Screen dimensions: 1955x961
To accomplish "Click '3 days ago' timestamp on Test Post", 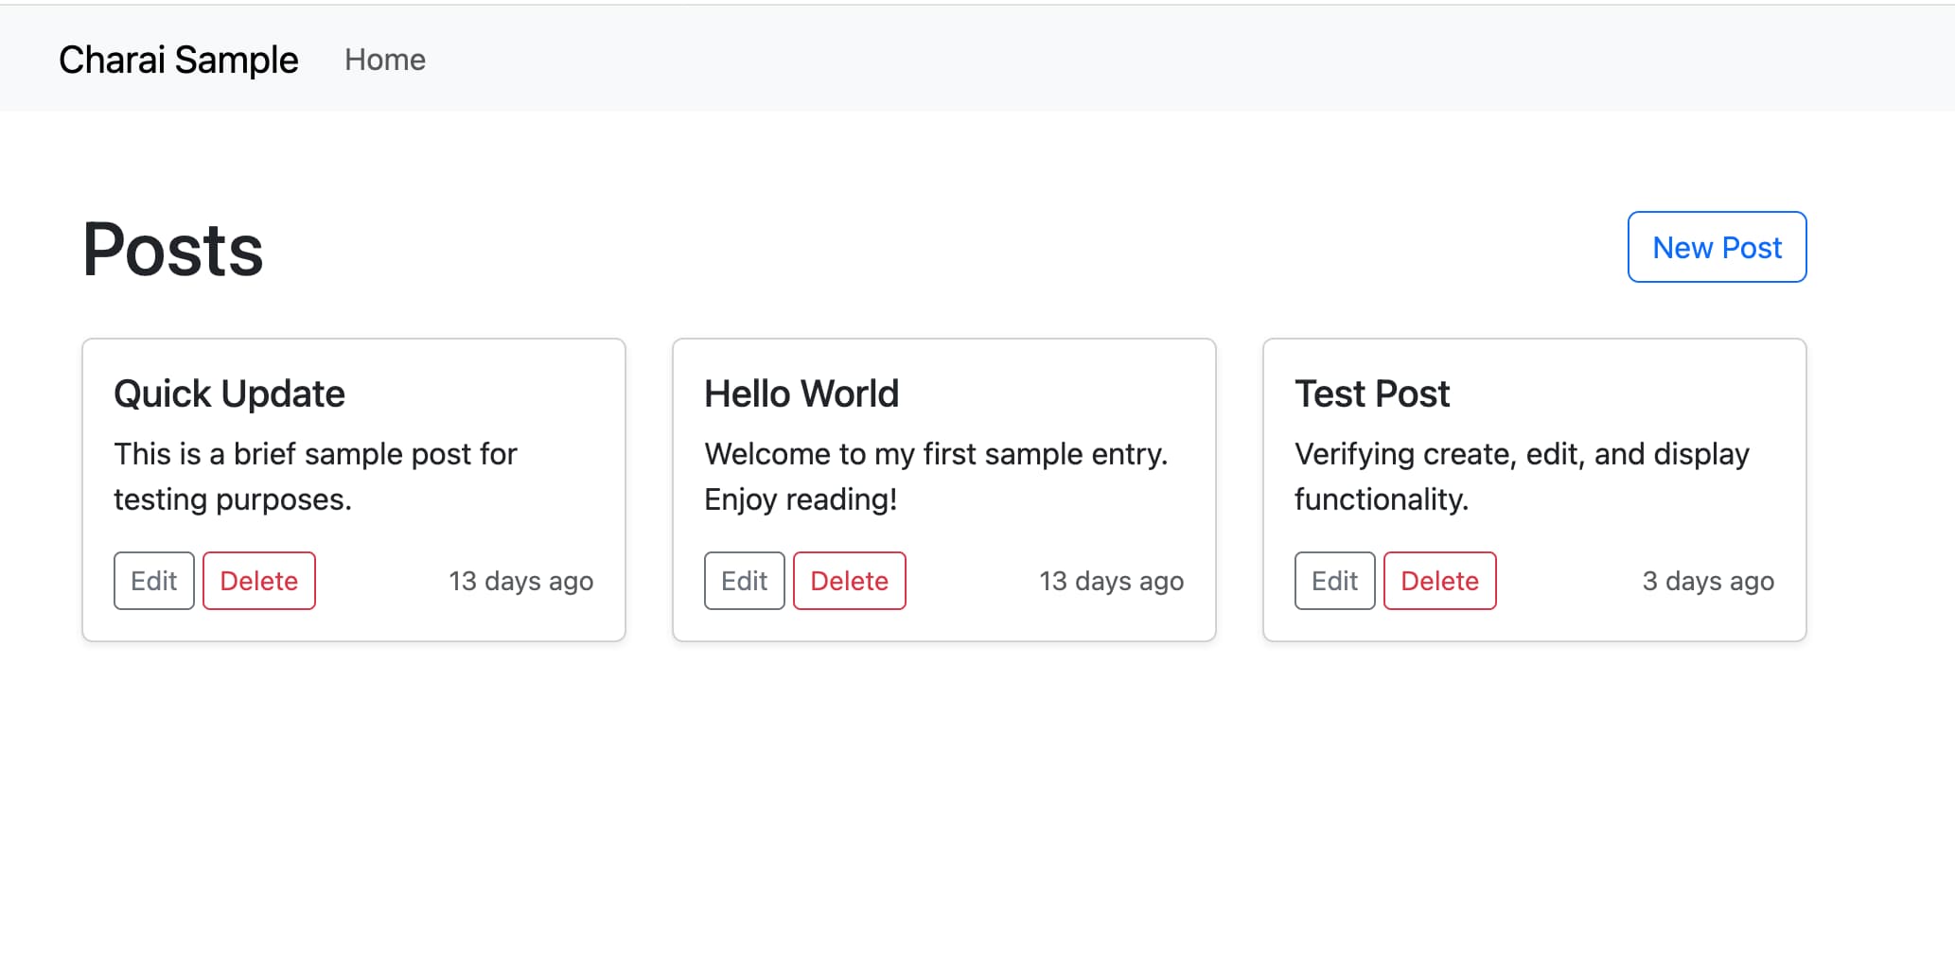I will pyautogui.click(x=1708, y=581).
